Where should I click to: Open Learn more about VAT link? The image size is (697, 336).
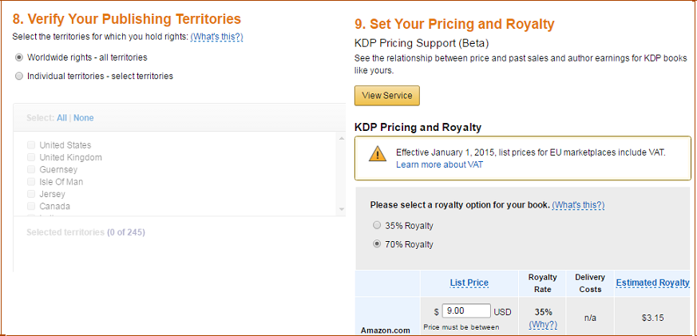[439, 164]
